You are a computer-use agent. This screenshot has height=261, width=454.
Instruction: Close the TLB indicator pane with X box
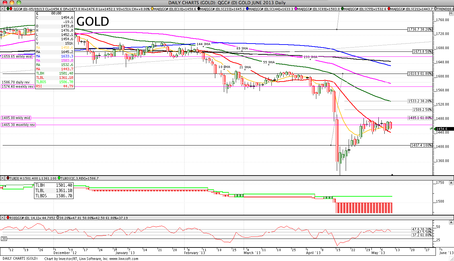[x=2, y=178]
